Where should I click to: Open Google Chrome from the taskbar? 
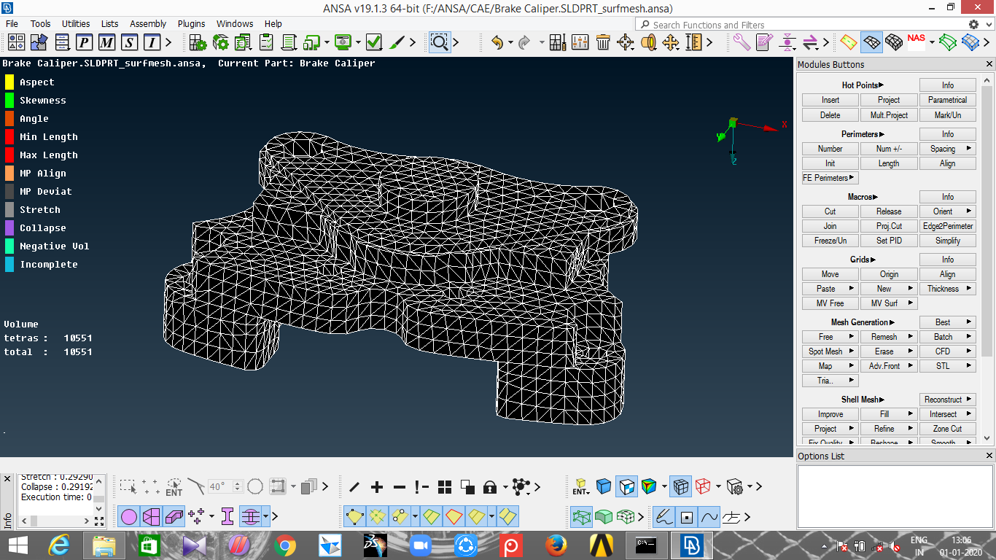285,545
